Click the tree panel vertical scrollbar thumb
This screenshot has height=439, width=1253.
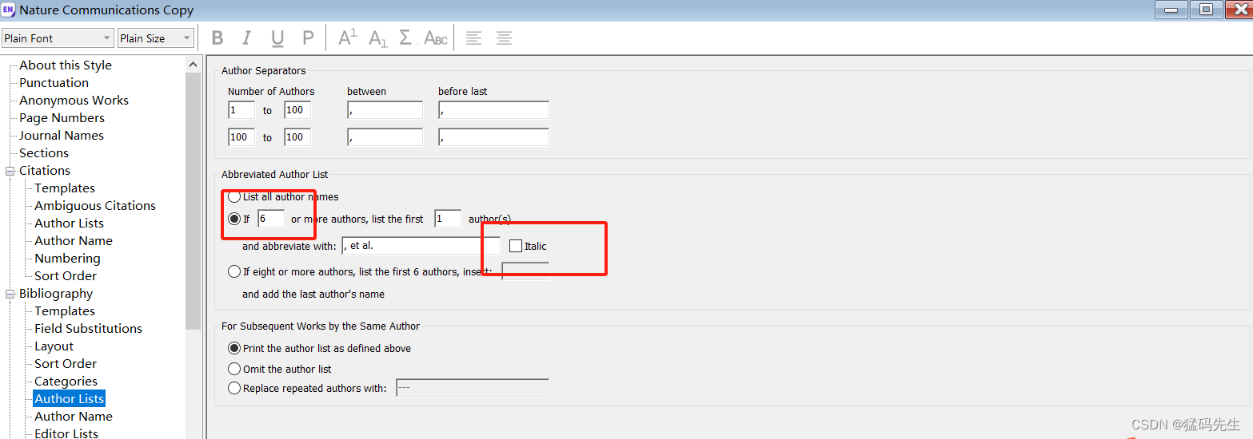click(x=193, y=200)
